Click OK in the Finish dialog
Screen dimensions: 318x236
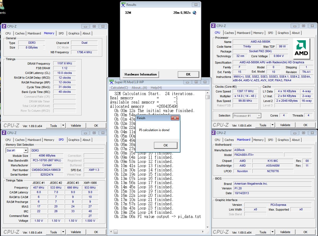coord(166,145)
